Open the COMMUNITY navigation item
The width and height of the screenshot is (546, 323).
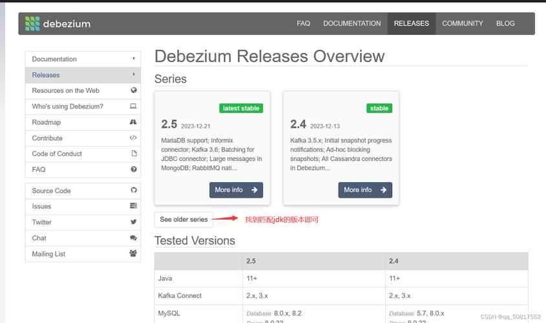463,23
